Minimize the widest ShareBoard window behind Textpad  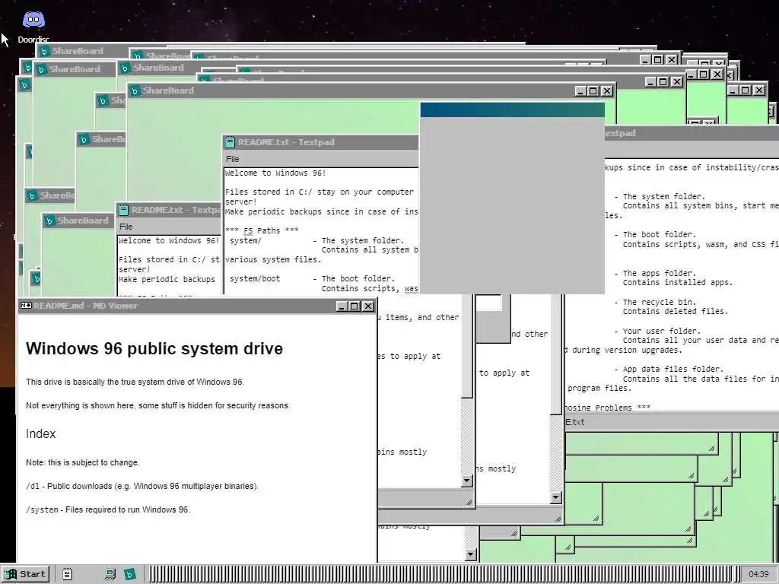pyautogui.click(x=580, y=91)
